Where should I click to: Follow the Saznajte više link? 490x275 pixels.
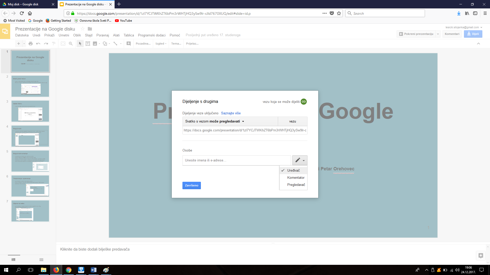point(231,113)
